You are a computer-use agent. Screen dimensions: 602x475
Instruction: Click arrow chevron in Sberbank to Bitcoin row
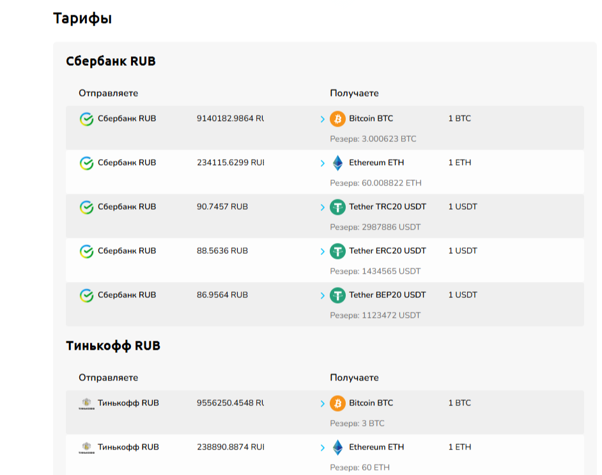323,120
